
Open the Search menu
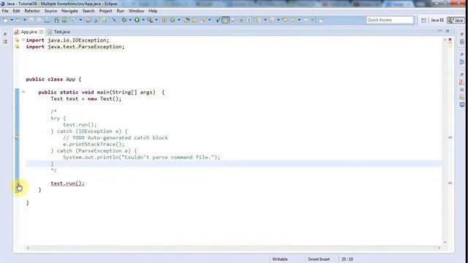(x=88, y=11)
